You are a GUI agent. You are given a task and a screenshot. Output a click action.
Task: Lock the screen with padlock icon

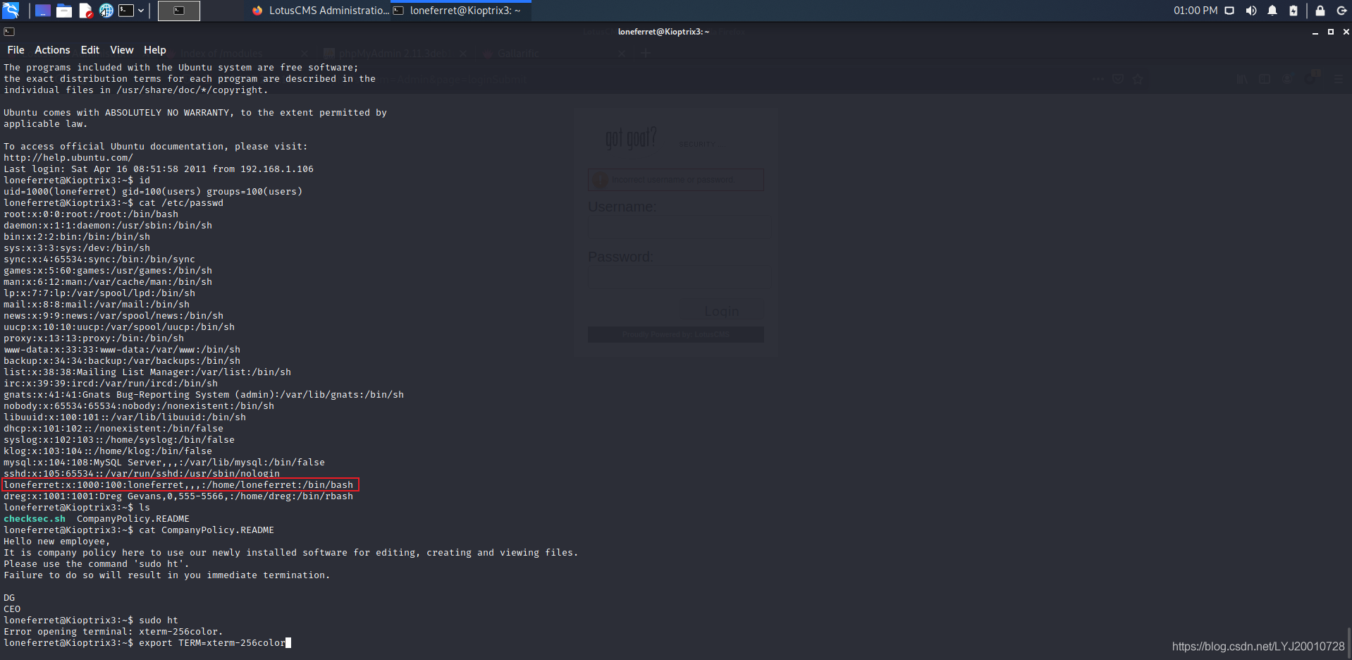tap(1320, 11)
